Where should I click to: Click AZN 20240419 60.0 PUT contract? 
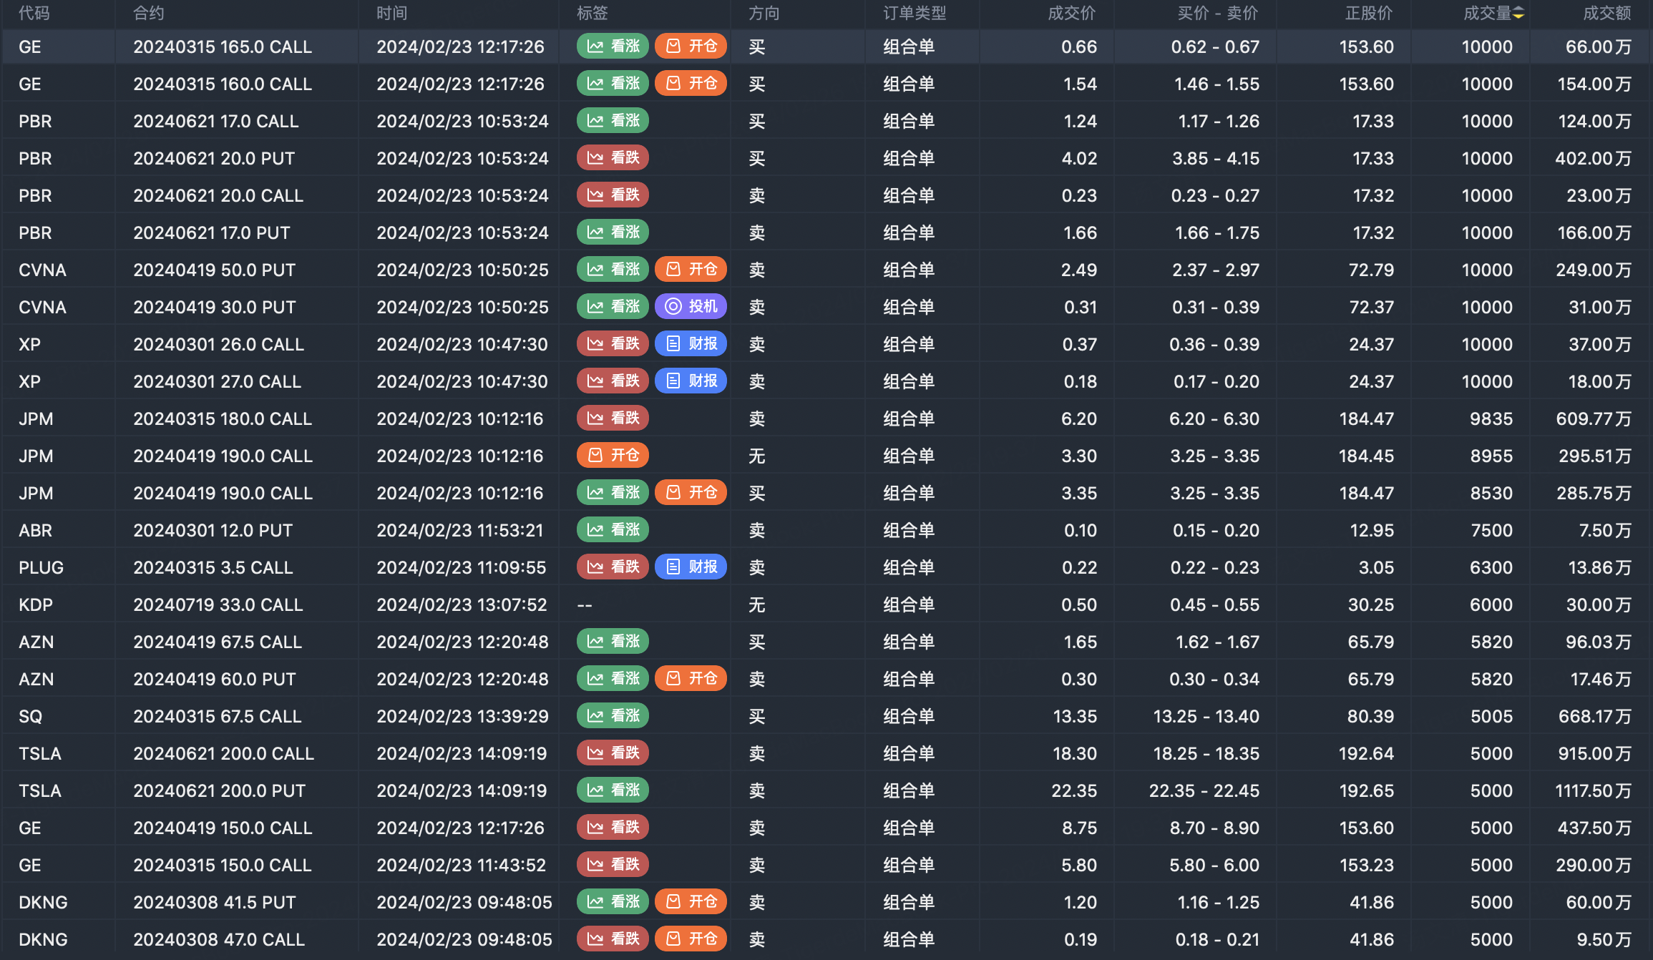214,679
